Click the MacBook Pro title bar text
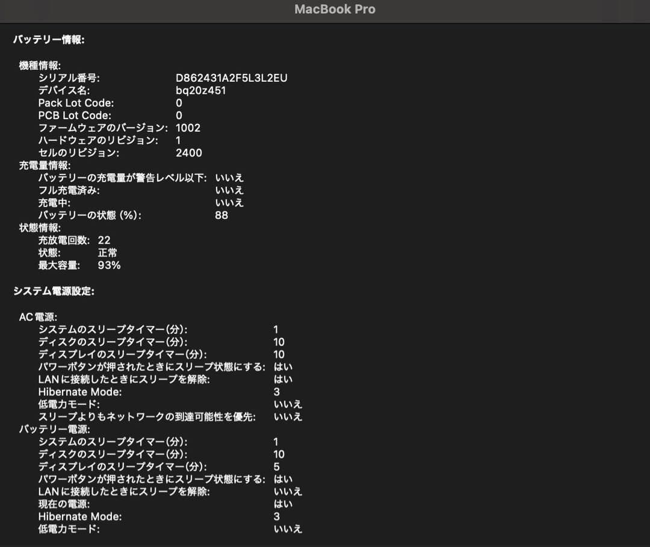 (x=334, y=10)
